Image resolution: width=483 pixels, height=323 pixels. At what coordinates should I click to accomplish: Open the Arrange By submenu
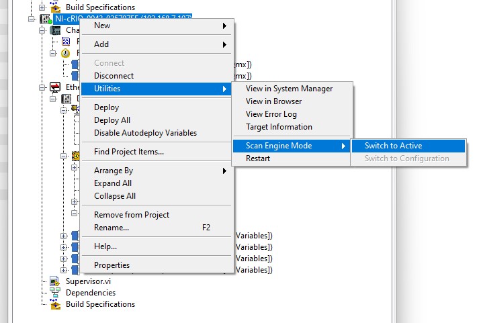point(157,171)
